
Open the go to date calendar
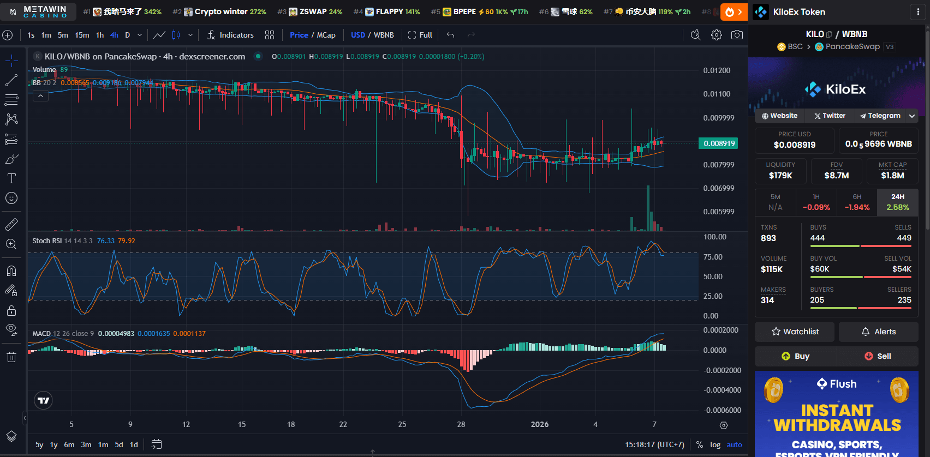click(x=157, y=444)
